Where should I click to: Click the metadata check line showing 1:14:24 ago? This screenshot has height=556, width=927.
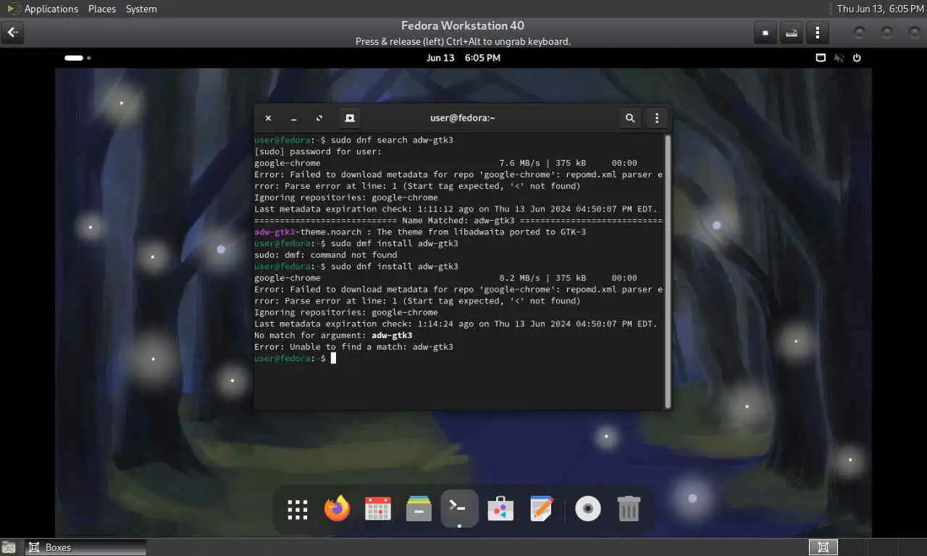tap(456, 324)
